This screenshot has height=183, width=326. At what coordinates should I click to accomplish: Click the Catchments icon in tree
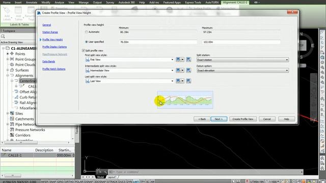(12, 118)
